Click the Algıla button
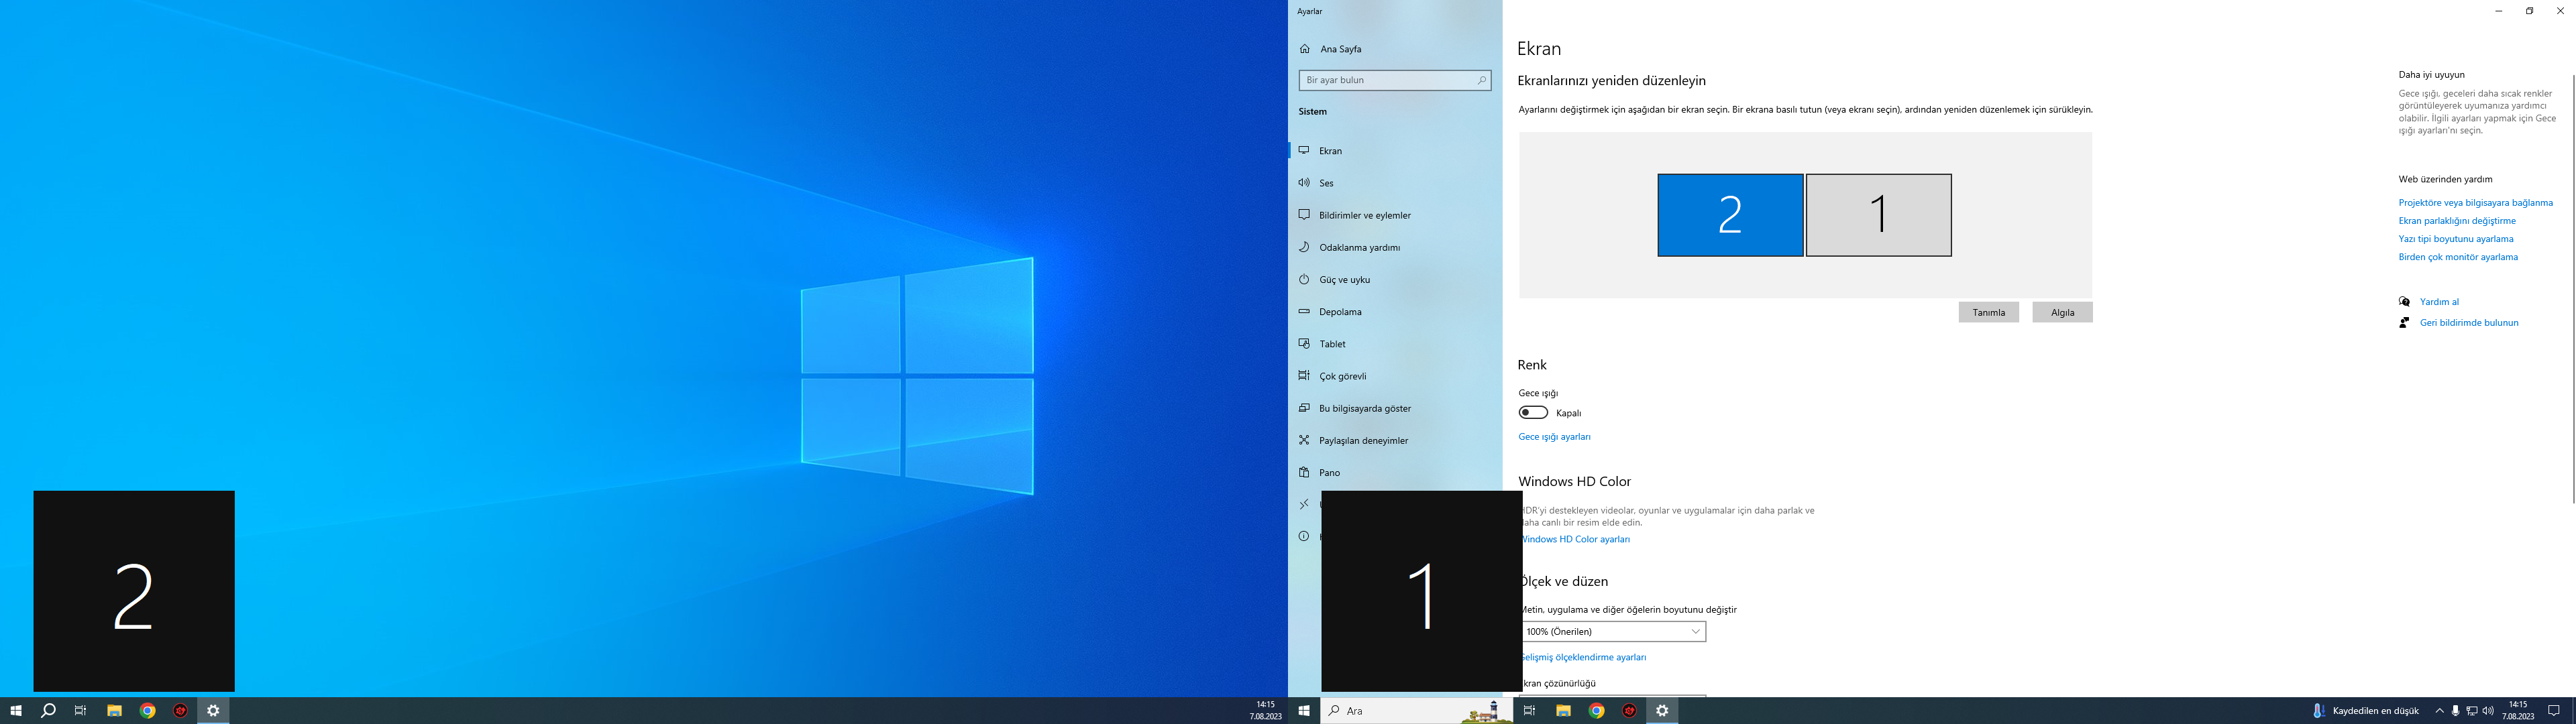 tap(2062, 312)
